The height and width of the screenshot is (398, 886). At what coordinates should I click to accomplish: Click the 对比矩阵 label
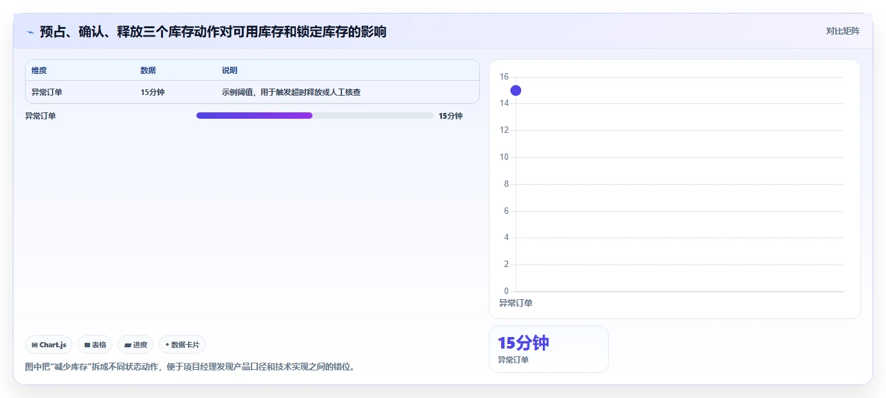click(x=842, y=31)
